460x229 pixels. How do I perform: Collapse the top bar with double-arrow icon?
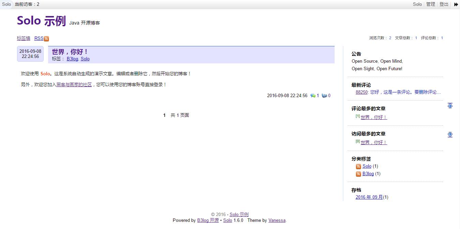[456, 4]
